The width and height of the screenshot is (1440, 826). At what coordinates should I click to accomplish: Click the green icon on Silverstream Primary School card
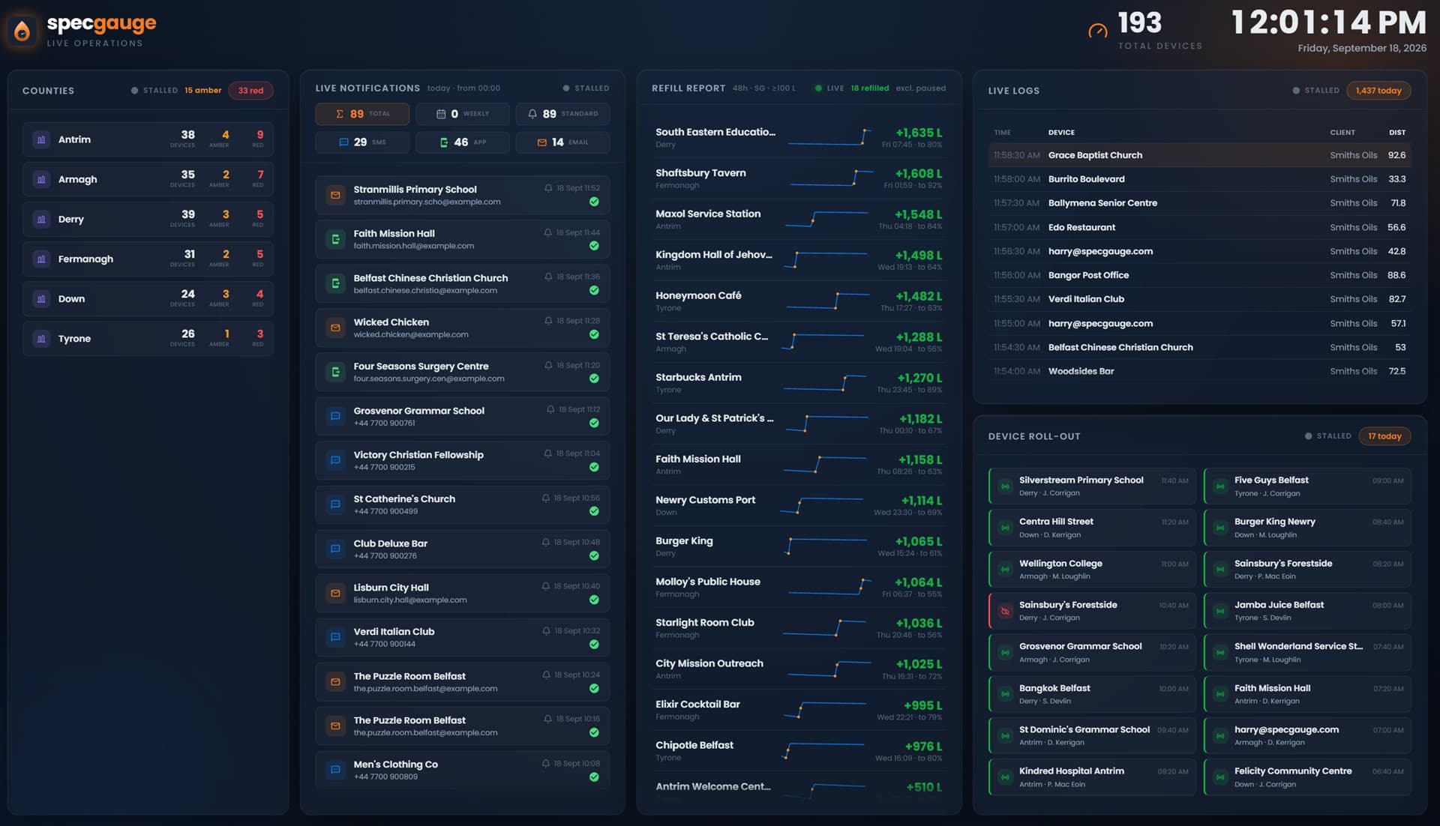coord(1005,486)
